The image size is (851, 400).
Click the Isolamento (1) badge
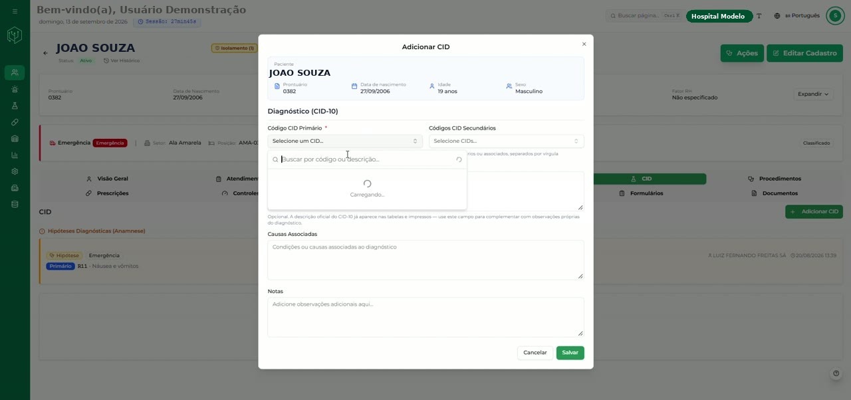click(235, 48)
